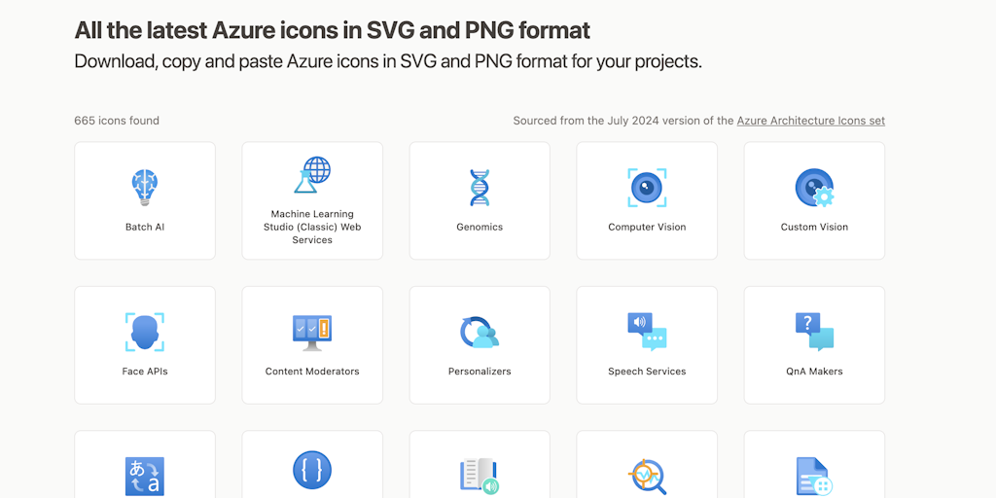Click the Speech Services label
This screenshot has width=996, height=498.
(647, 371)
